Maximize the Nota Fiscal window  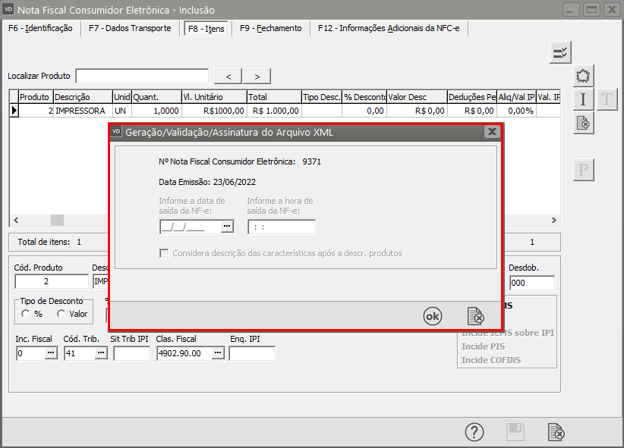(x=591, y=10)
